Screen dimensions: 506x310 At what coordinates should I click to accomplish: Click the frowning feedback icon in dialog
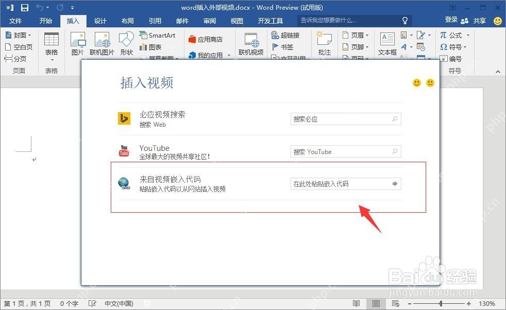[430, 83]
